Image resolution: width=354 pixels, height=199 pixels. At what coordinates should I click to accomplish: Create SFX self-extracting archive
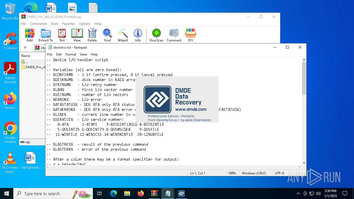[191, 35]
